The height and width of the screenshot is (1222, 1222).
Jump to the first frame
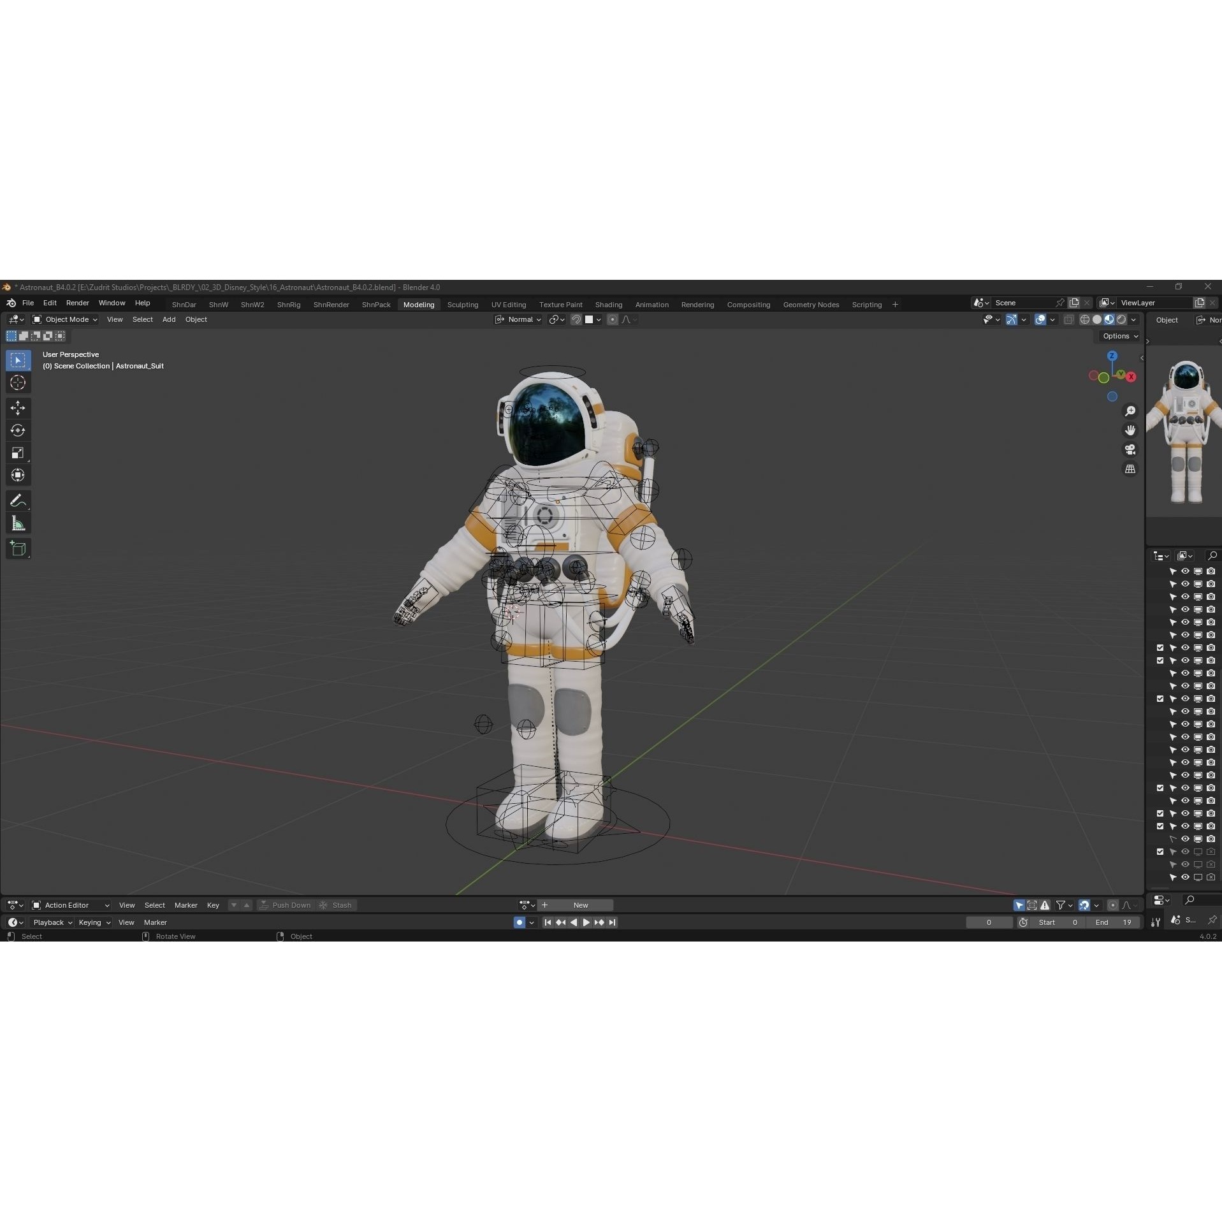(548, 922)
